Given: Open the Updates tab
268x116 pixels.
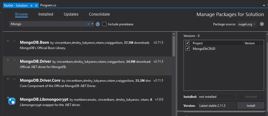Looking at the screenshot, I should tap(71, 14).
